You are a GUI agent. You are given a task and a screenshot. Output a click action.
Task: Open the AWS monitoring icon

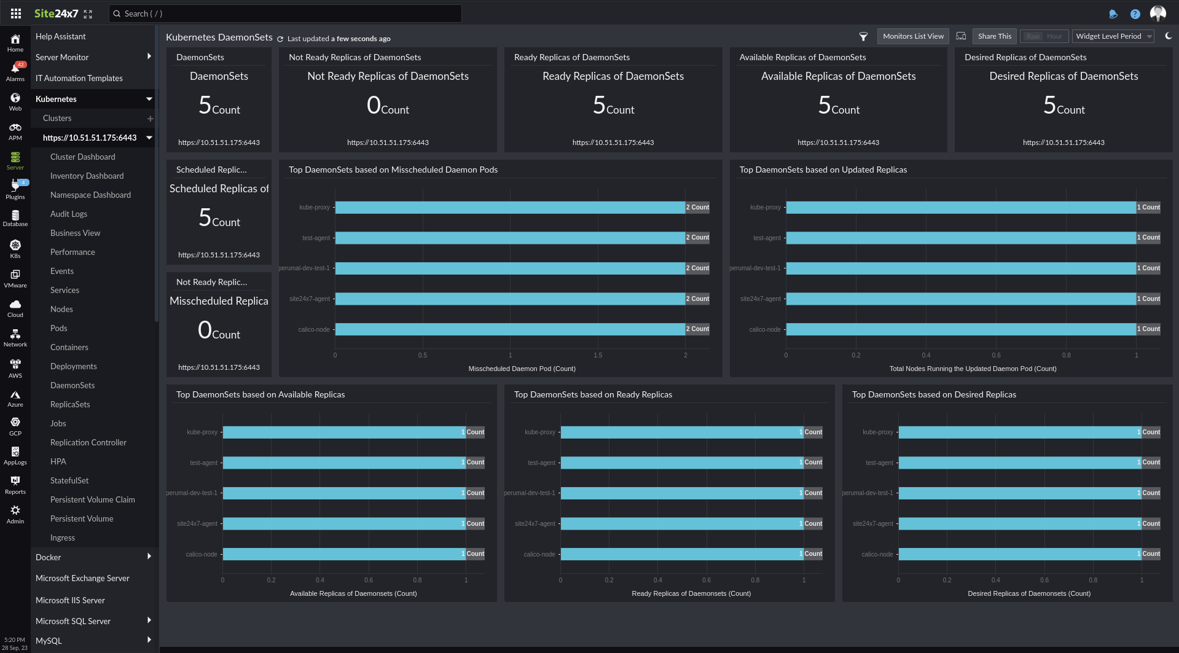pyautogui.click(x=15, y=364)
